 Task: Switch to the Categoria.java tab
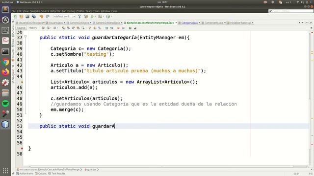pyautogui.click(x=189, y=23)
